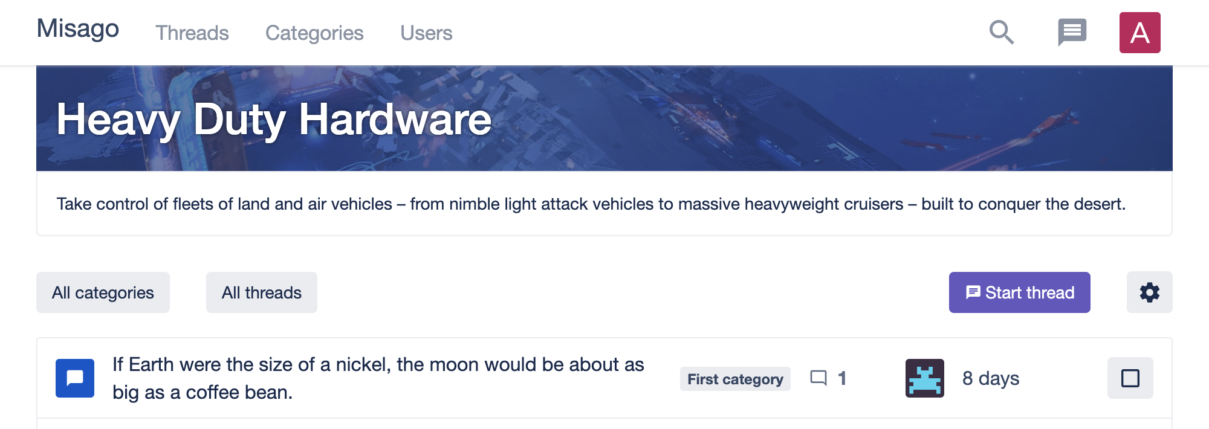Viewport: 1209px width, 429px height.
Task: Open the Users nav item
Action: click(426, 33)
